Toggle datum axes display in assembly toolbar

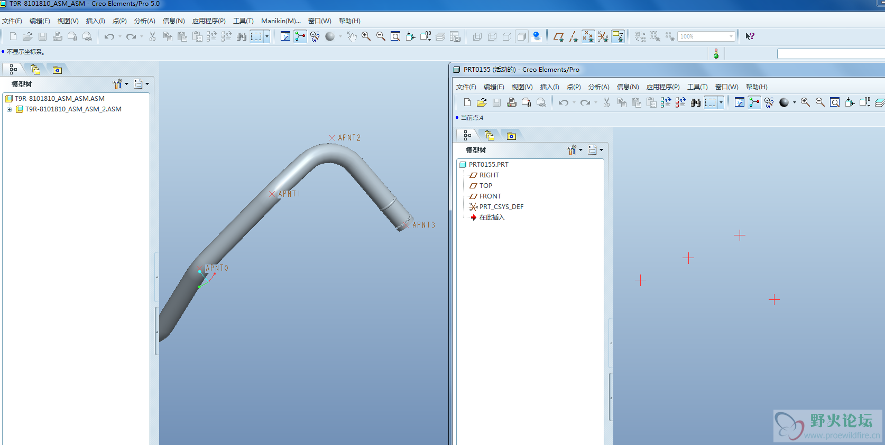pos(573,36)
